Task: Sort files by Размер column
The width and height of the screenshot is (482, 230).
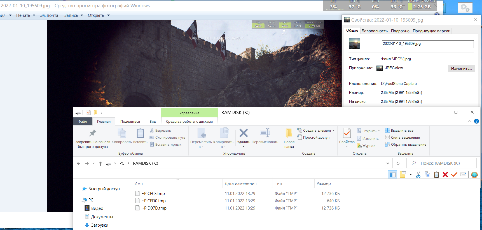Action: pyautogui.click(x=328, y=183)
